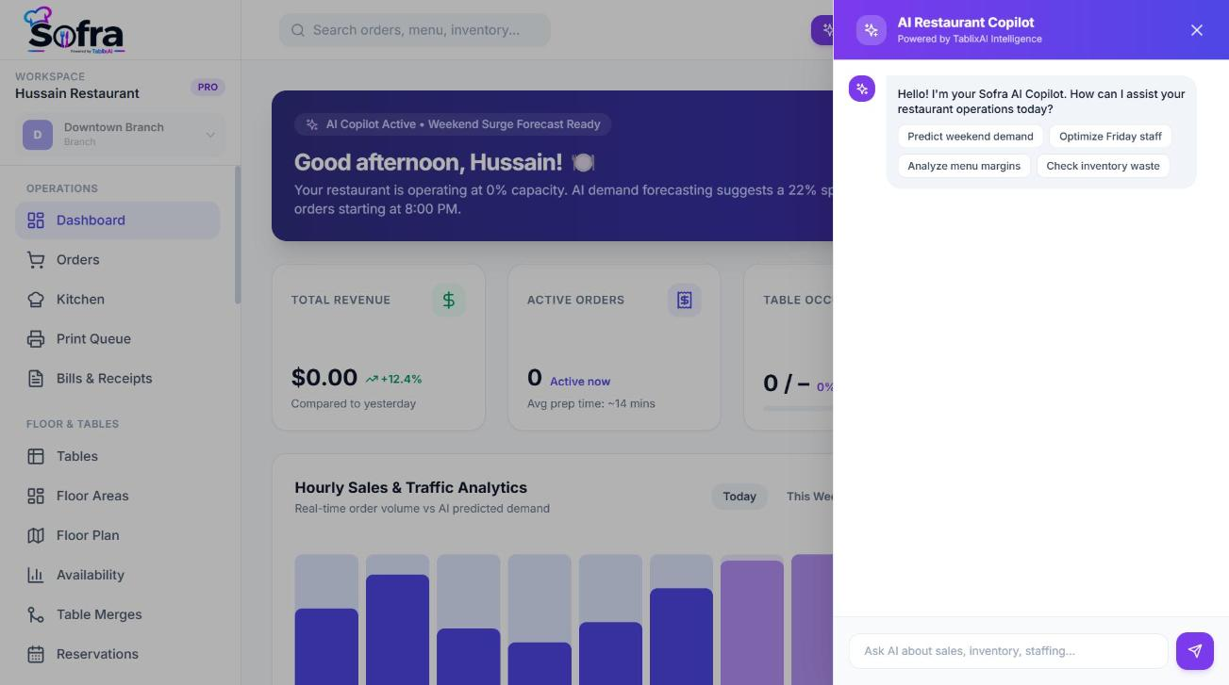This screenshot has width=1229, height=685.
Task: Select the Today chart tab
Action: click(x=739, y=497)
